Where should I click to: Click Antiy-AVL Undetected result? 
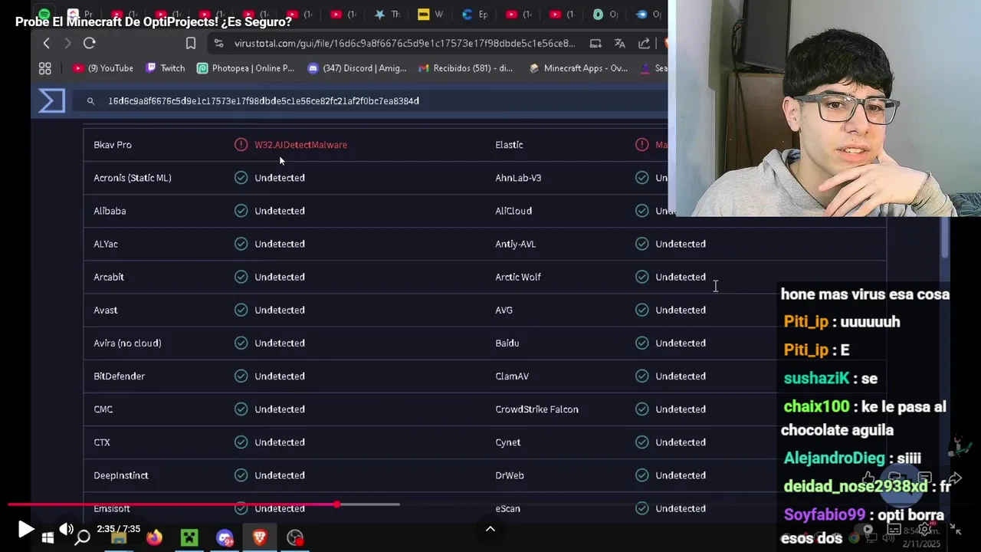coord(681,244)
